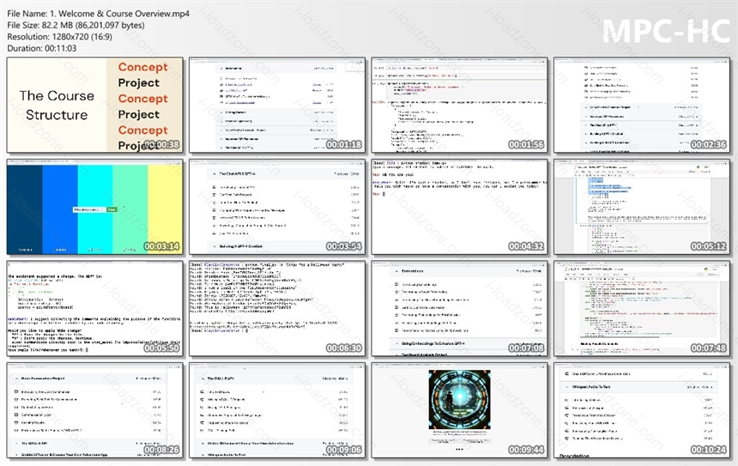Click the "File Size: 82.2 MB" line
The image size is (738, 466).
[76, 26]
